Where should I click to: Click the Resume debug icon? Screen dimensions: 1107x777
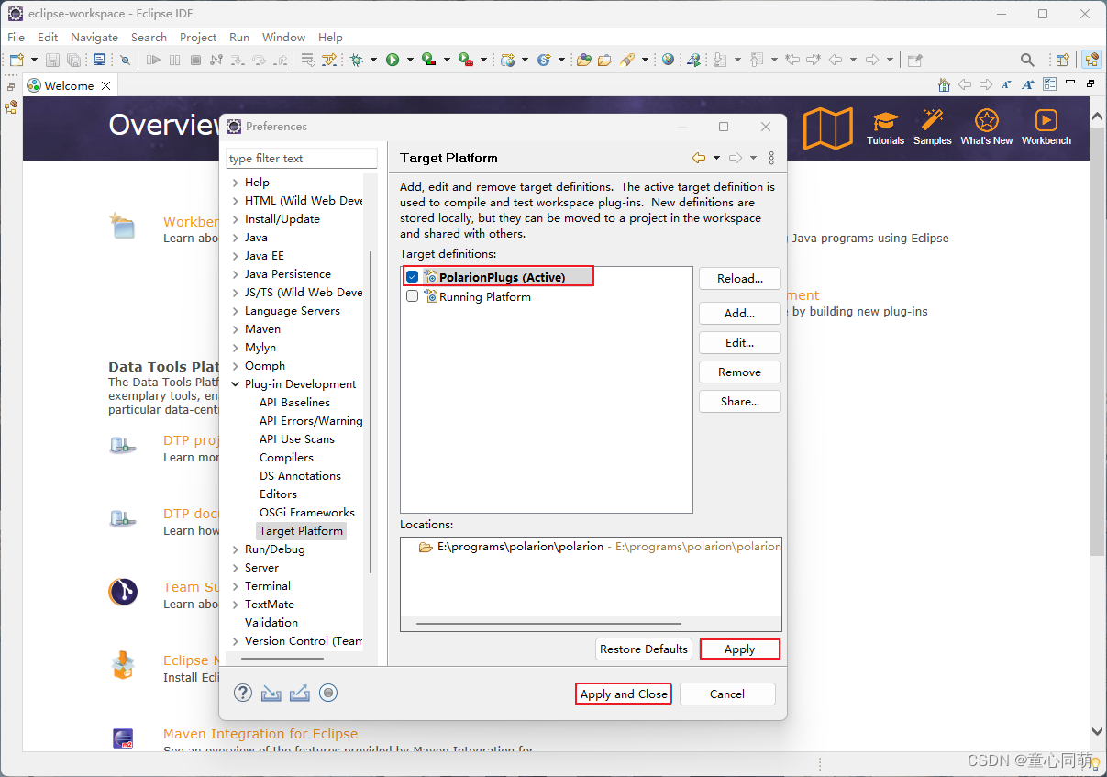click(153, 60)
